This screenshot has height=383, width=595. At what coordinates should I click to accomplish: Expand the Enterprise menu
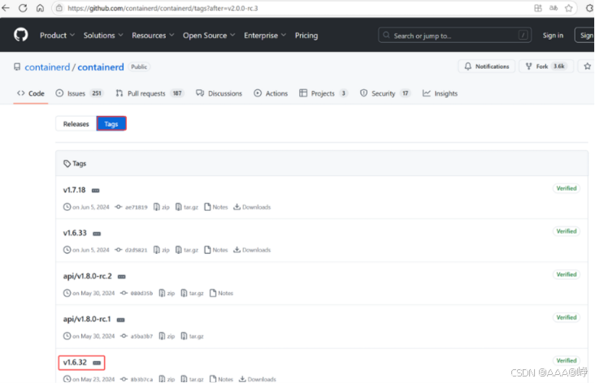(x=265, y=35)
